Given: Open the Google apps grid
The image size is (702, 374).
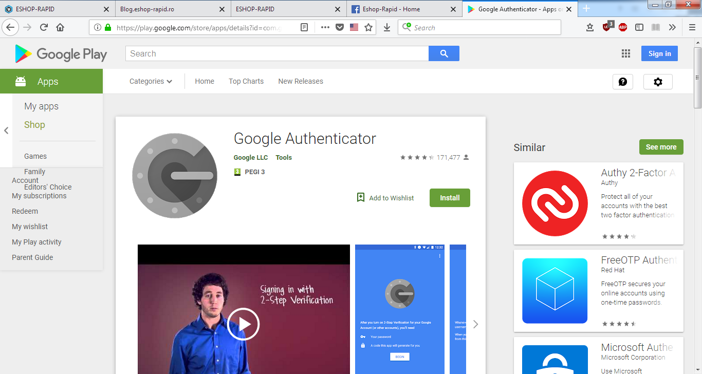Looking at the screenshot, I should click(625, 53).
